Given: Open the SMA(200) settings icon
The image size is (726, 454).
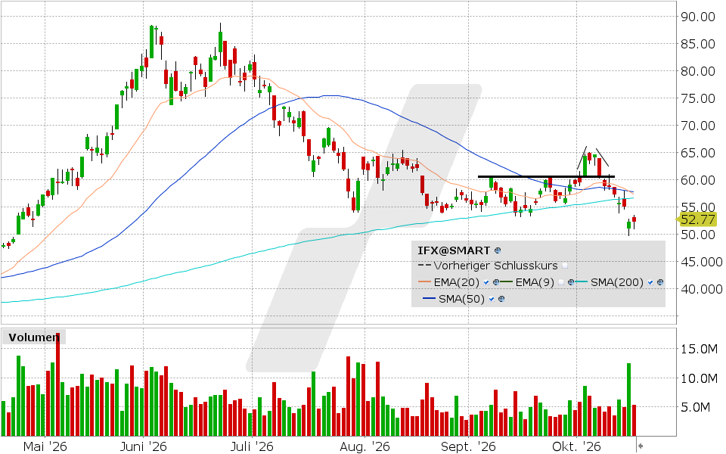Looking at the screenshot, I should 660,282.
